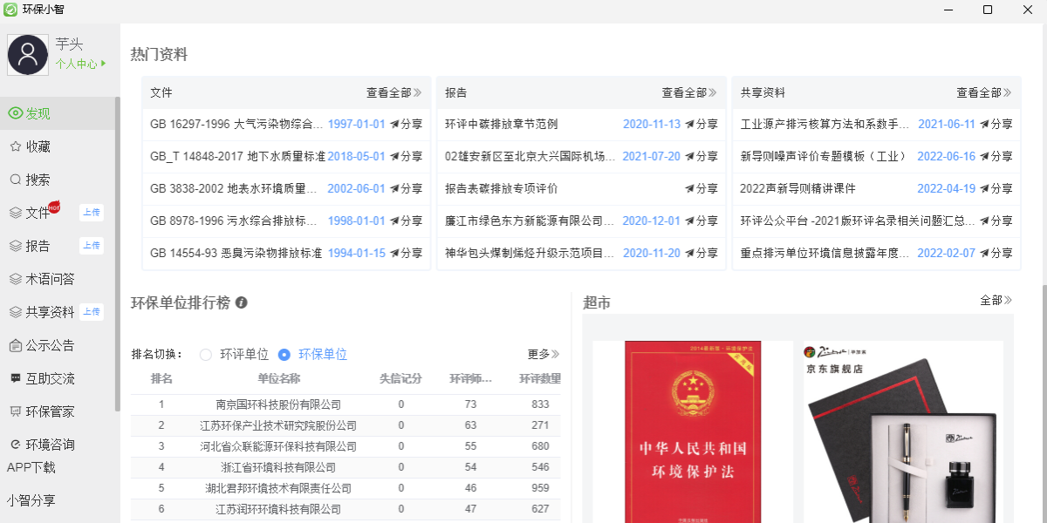Open 南京国环科技股份有限公司 ranking entry
Screen dimensions: 1047x523
pos(278,404)
